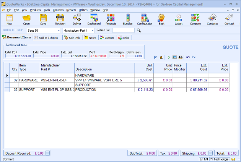Click the undo arrow icon above grid
This screenshot has height=162, width=241.
[x=188, y=57]
